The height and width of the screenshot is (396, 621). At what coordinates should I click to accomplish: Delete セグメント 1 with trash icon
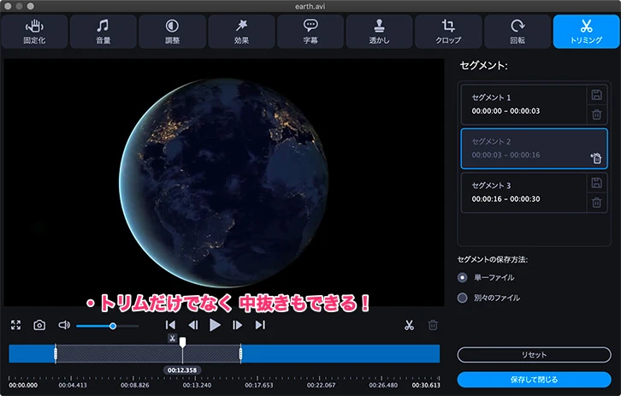[x=596, y=115]
